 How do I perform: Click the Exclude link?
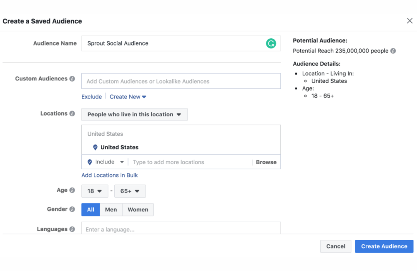(x=91, y=97)
